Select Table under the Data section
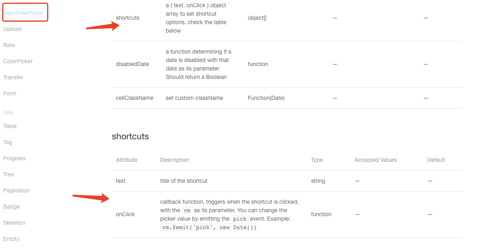The width and height of the screenshot is (493, 248). point(10,126)
